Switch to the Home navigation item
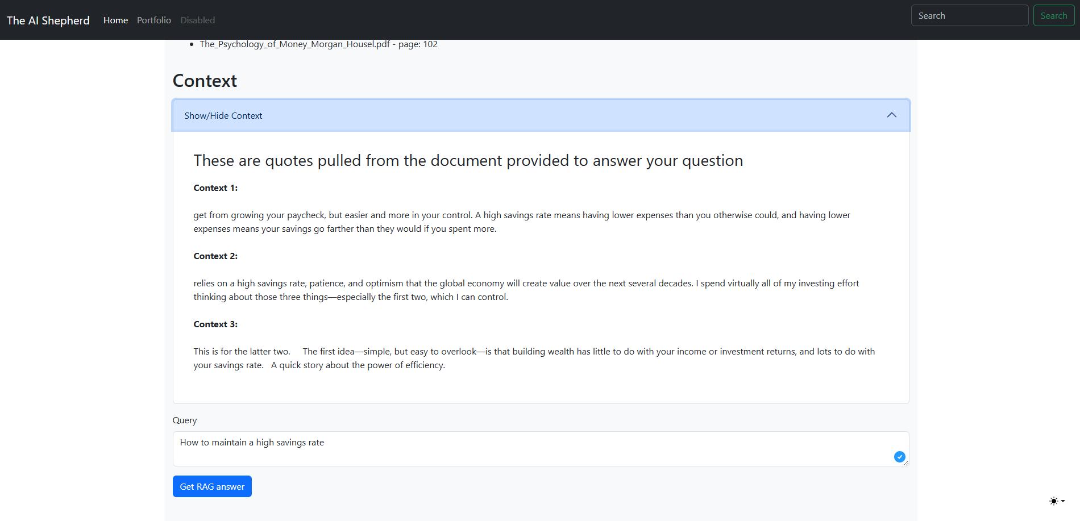The image size is (1080, 521). click(115, 20)
